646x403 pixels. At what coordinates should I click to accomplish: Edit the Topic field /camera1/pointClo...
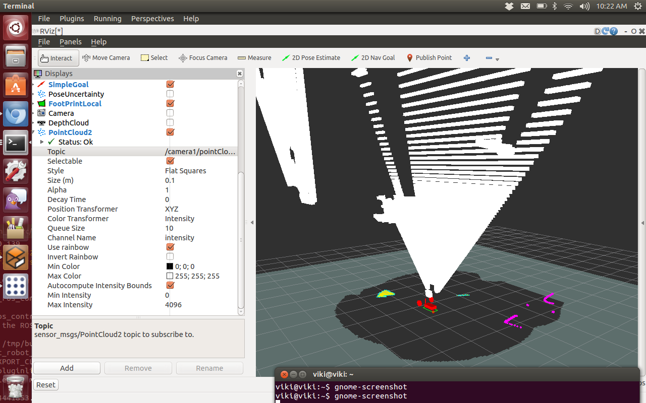(x=200, y=152)
